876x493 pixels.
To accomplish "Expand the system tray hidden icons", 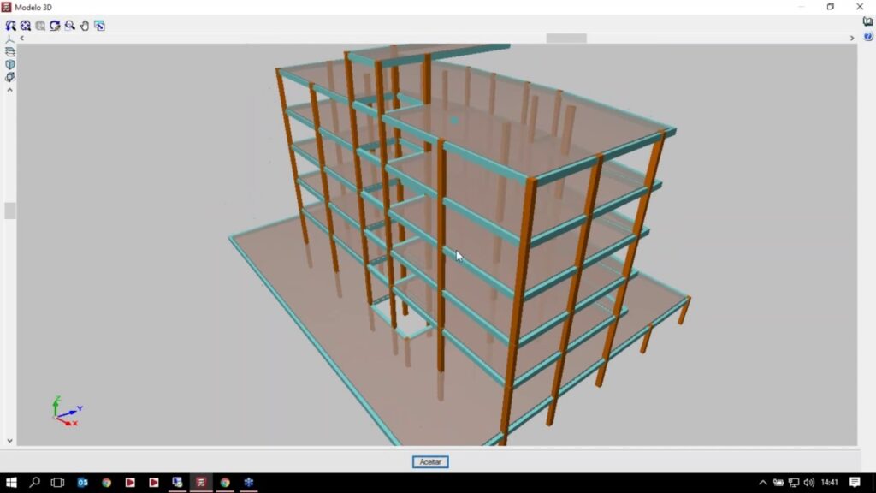I will pos(763,483).
